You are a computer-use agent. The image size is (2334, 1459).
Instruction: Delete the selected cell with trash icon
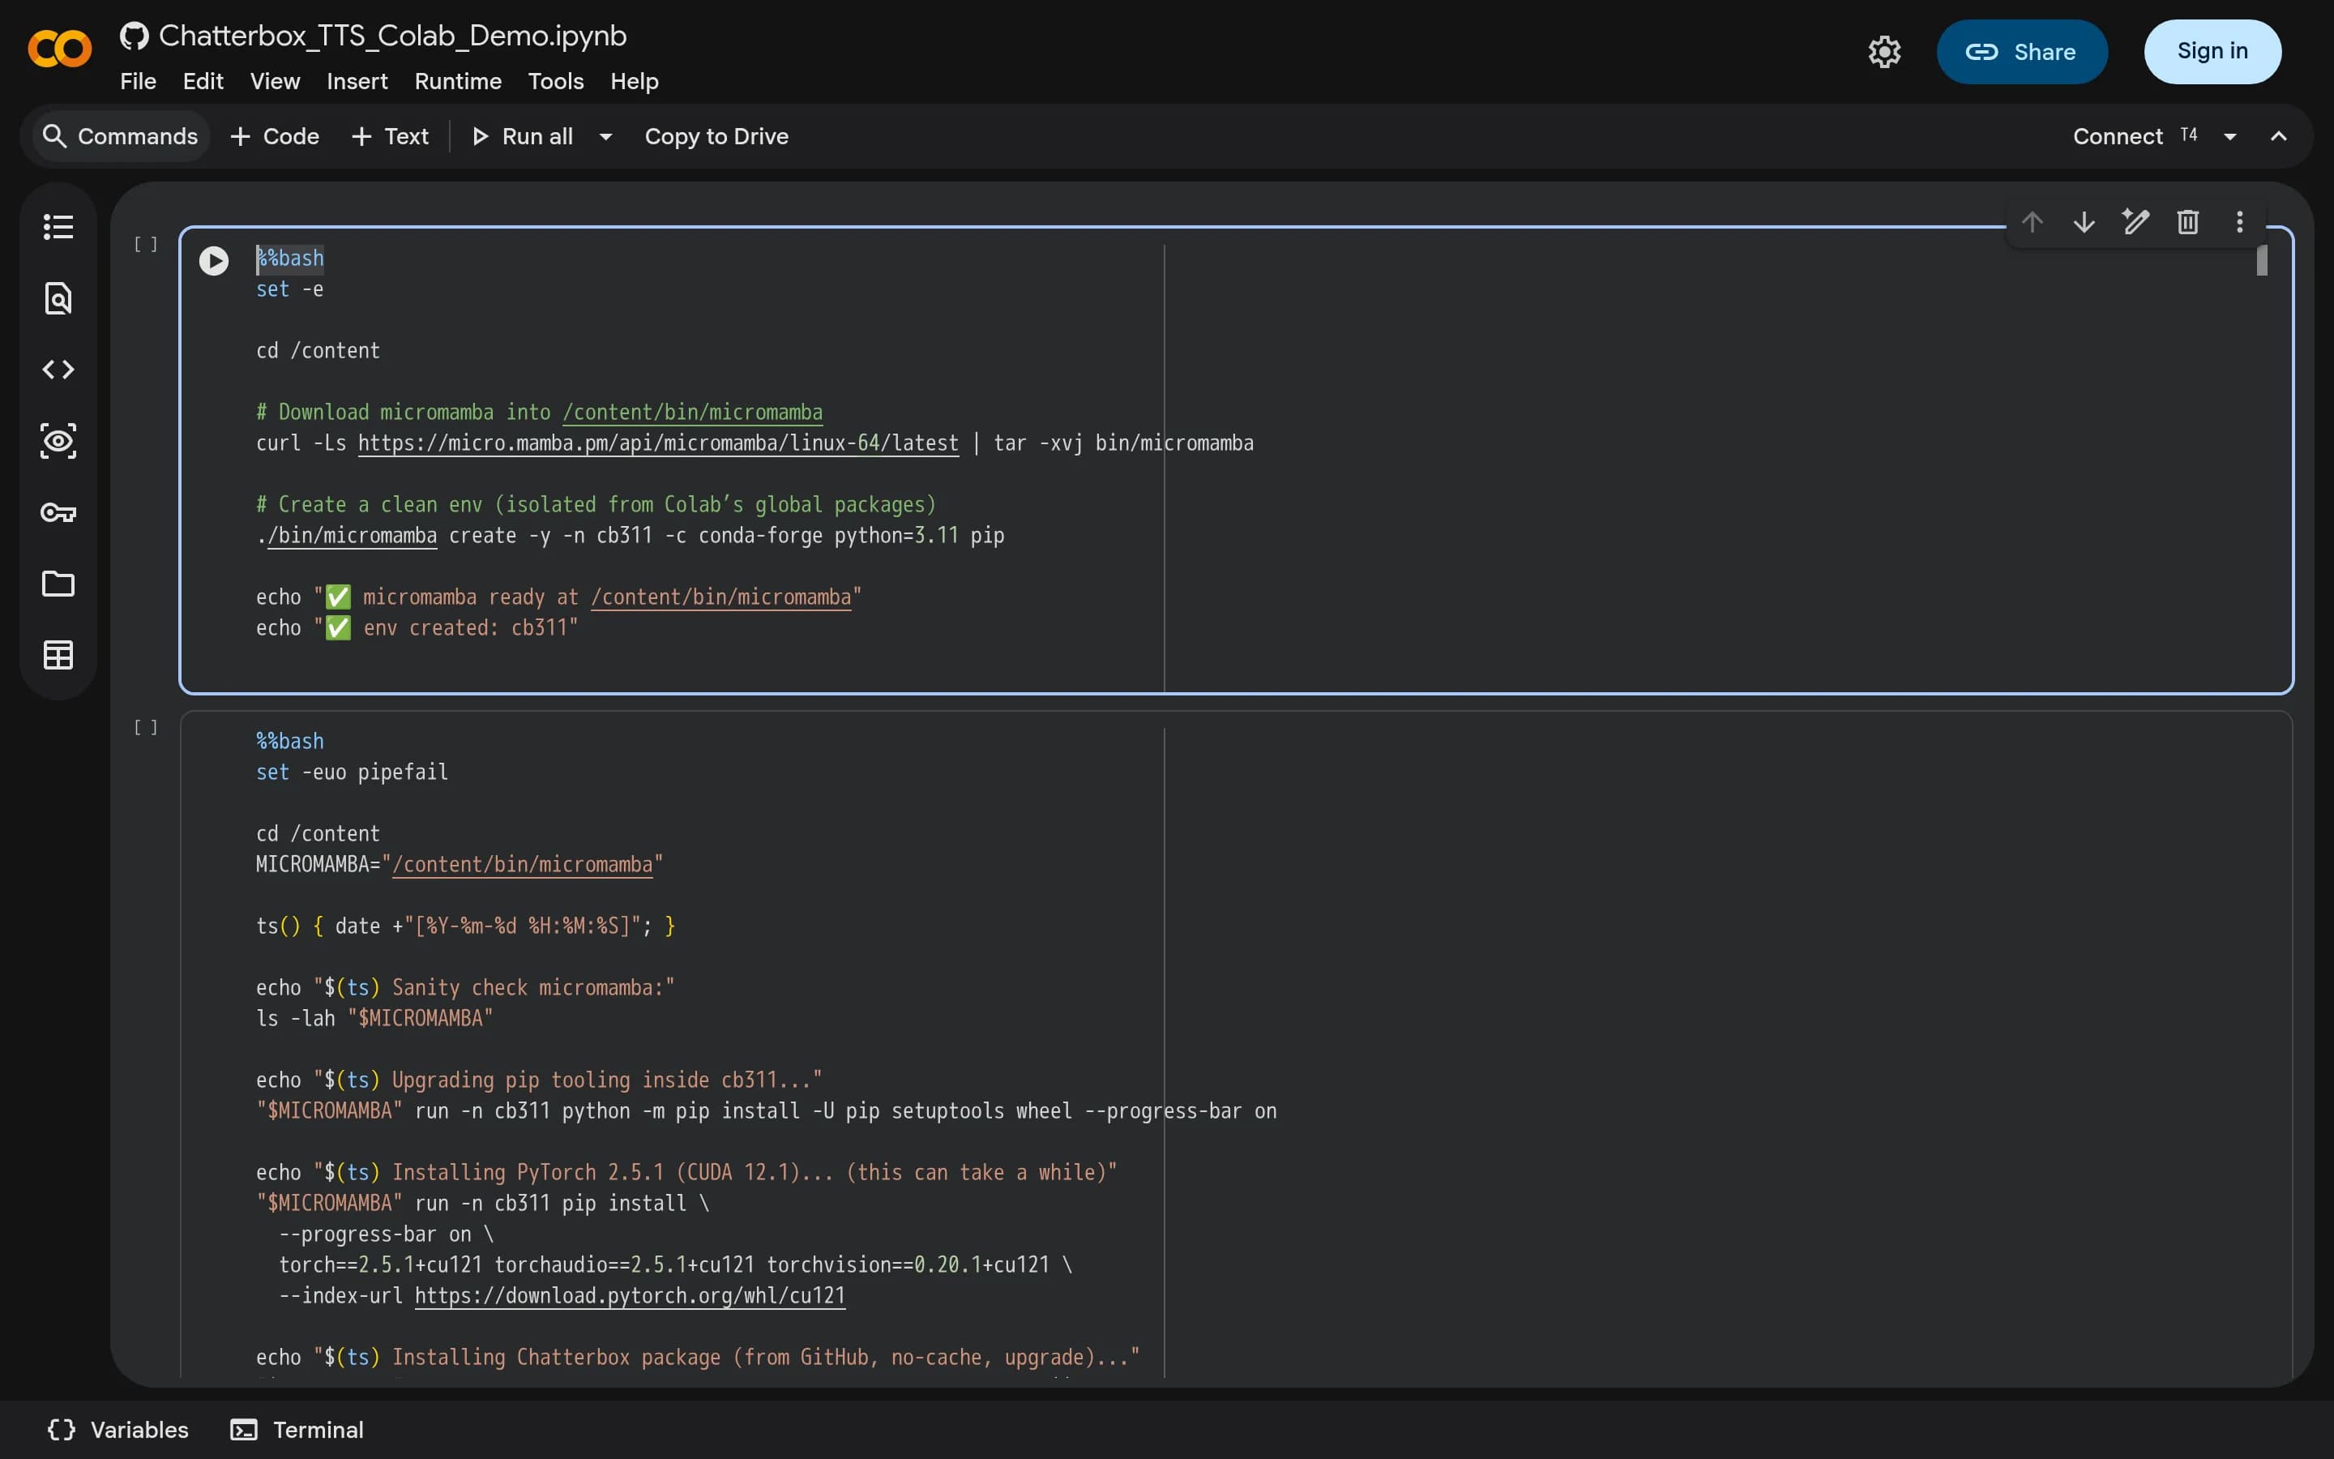point(2187,222)
